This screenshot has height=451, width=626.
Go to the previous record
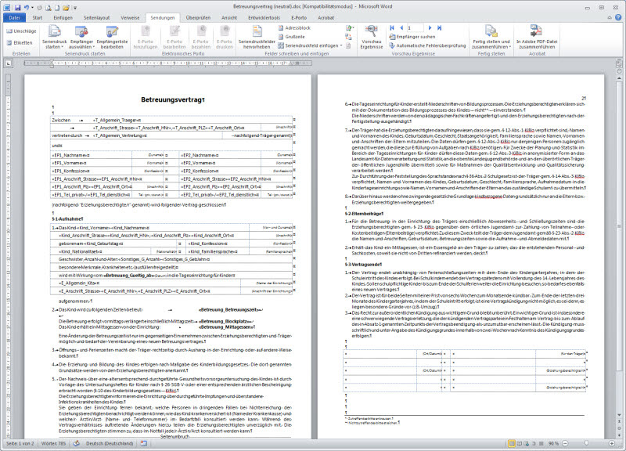coord(401,28)
